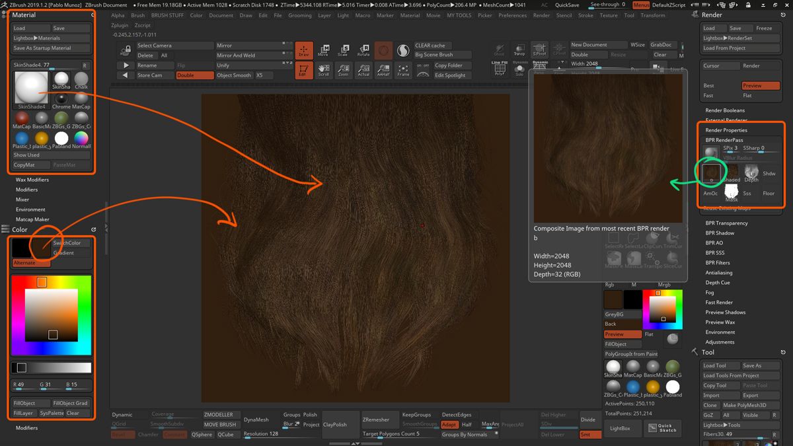793x446 pixels.
Task: Open the Depth render pass thumbnail
Action: tap(751, 173)
